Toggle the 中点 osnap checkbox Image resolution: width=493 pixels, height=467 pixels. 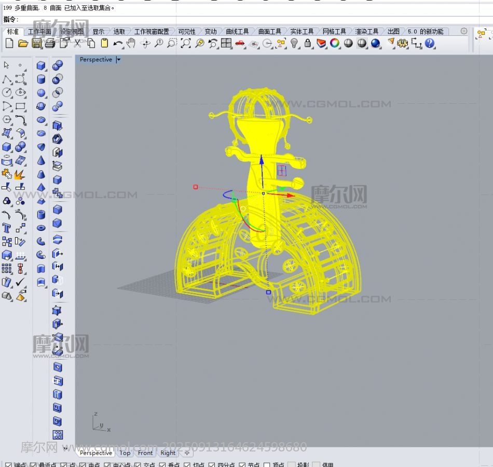pos(83,464)
